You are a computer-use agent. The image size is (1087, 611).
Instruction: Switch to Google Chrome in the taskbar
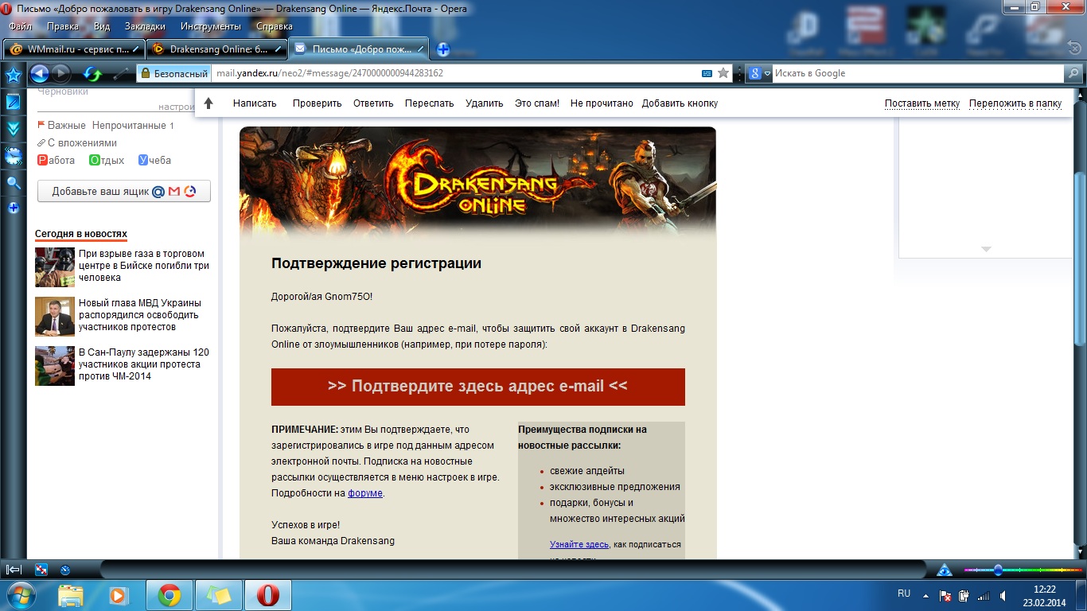(169, 595)
